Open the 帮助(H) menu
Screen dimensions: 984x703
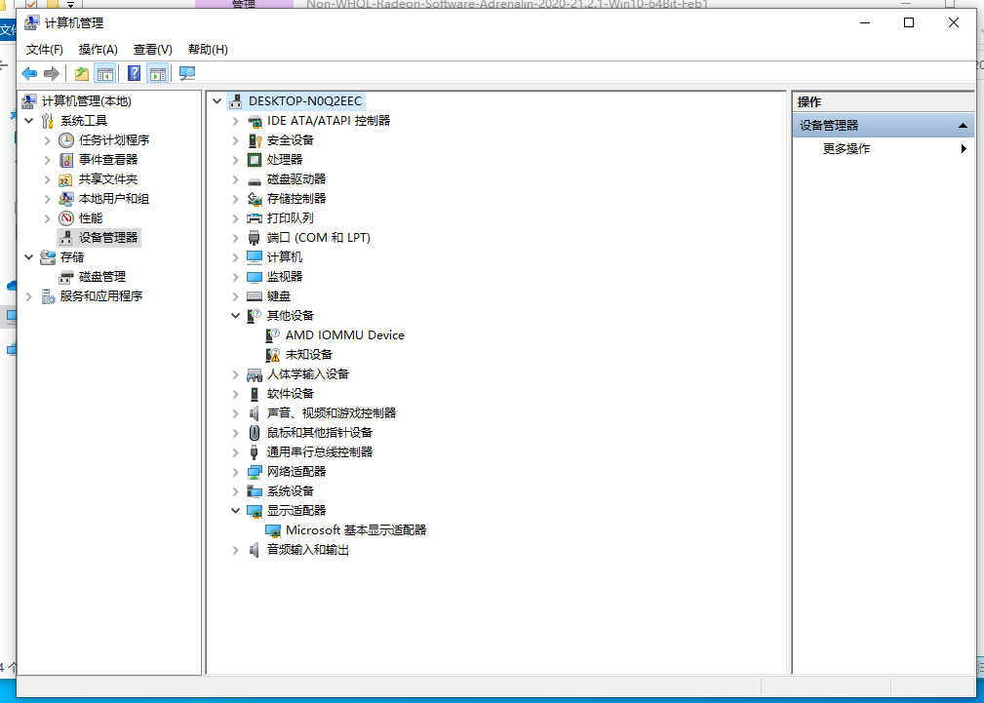208,50
